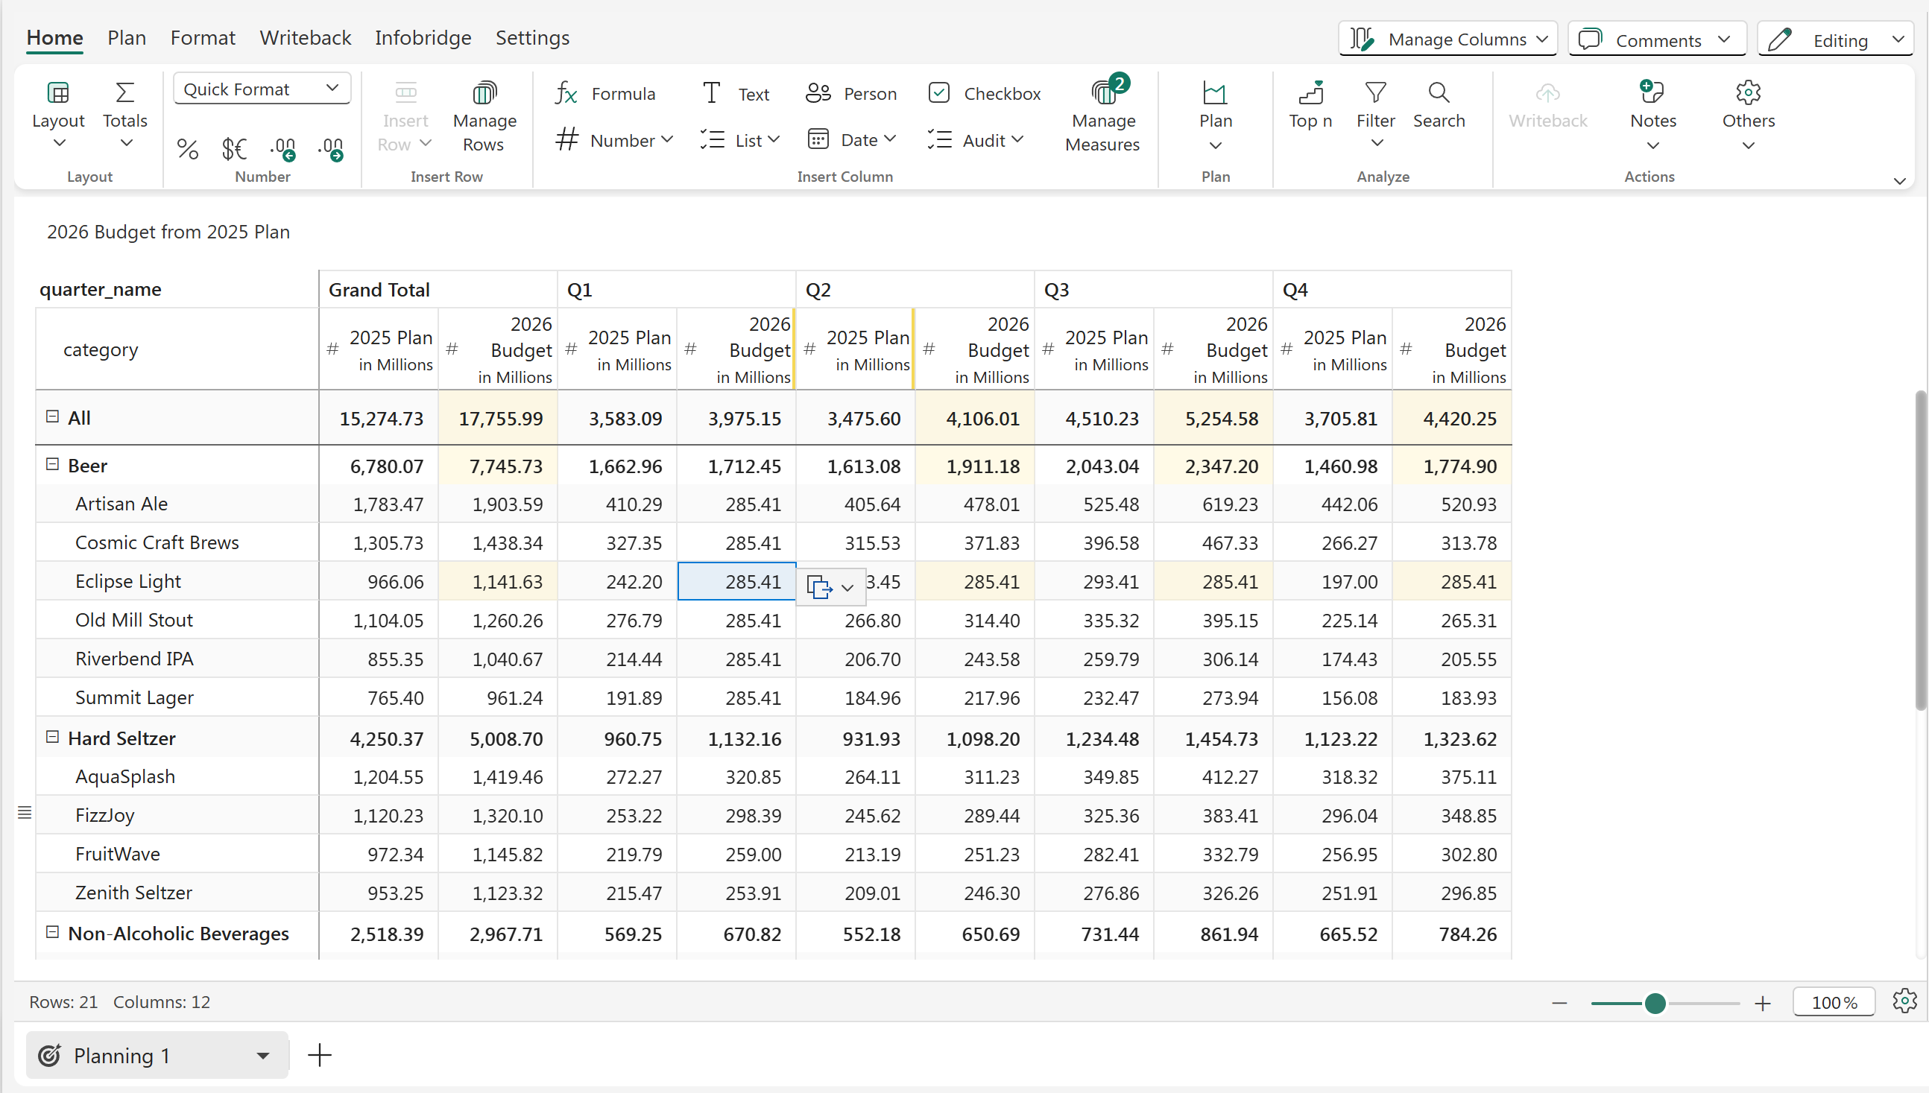Add a new sheet with plus button

[320, 1056]
